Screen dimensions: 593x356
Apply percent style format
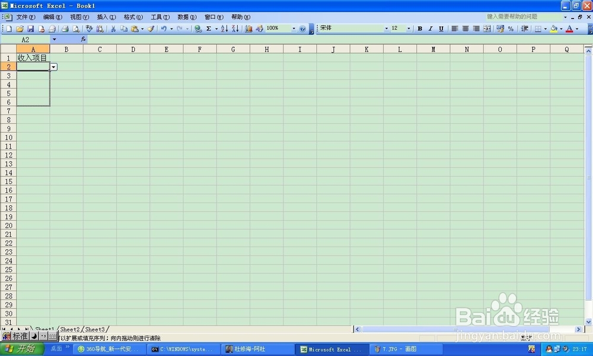pyautogui.click(x=511, y=28)
